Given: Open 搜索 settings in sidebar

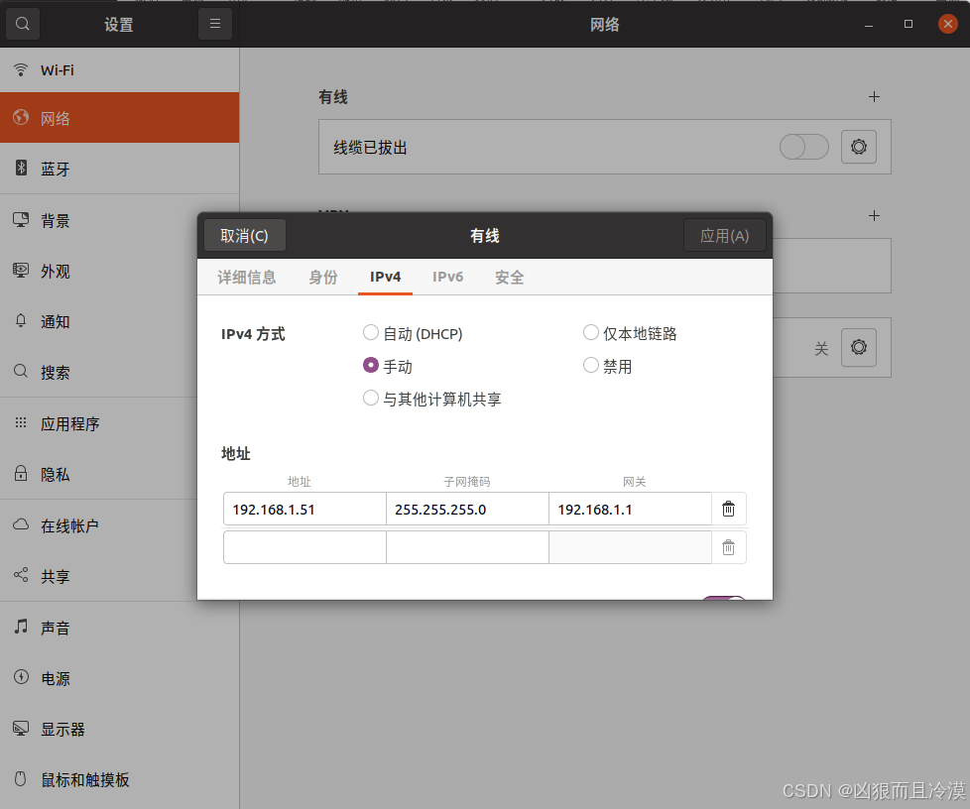Looking at the screenshot, I should [99, 373].
